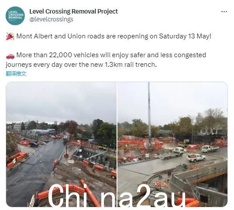This screenshot has height=210, width=234.
Task: Open the three-dot more options menu
Action: (224, 11)
